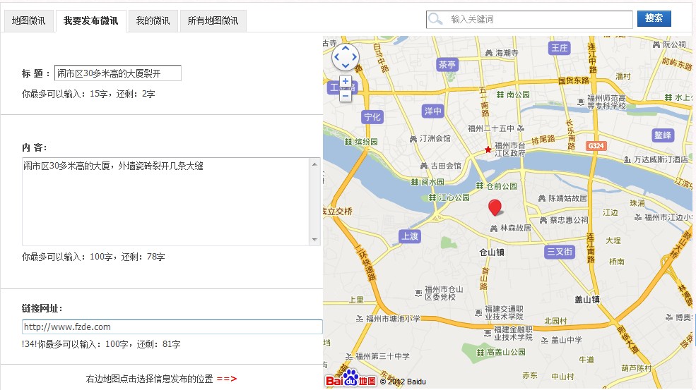Click 闽水园 park marker
Image resolution: width=696 pixels, height=390 pixels.
coord(427,182)
